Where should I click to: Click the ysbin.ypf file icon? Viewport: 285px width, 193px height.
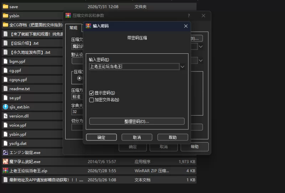[5, 134]
